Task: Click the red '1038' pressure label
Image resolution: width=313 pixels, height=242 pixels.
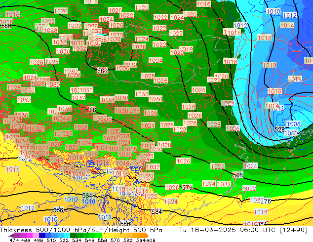Action: point(95,39)
